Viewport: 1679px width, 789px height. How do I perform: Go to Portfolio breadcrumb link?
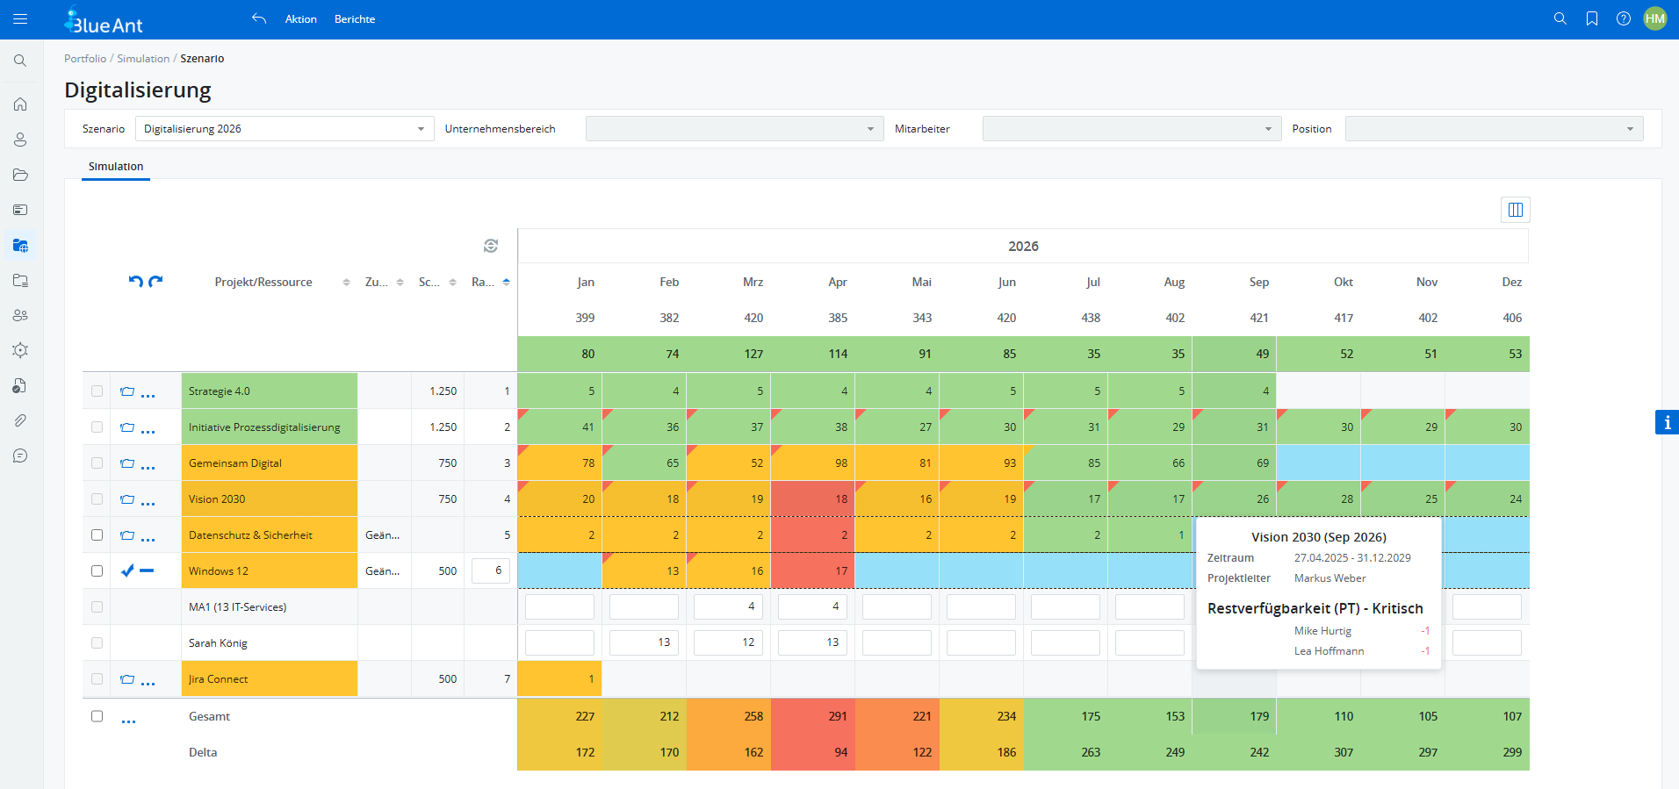tap(85, 59)
